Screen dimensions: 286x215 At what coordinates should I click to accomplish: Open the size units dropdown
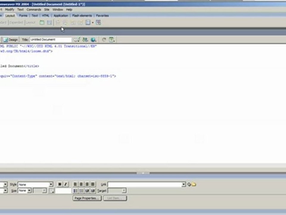40,191
